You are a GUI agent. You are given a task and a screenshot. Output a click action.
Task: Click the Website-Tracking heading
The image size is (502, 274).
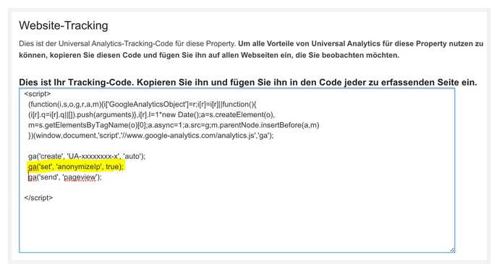[64, 25]
